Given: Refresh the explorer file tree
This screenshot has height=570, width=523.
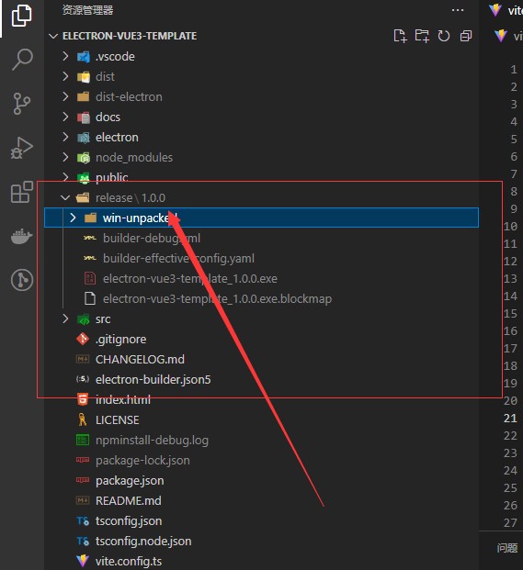Looking at the screenshot, I should click(x=444, y=36).
